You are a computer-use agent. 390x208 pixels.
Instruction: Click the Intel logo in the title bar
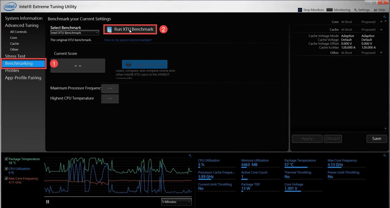pyautogui.click(x=10, y=6)
